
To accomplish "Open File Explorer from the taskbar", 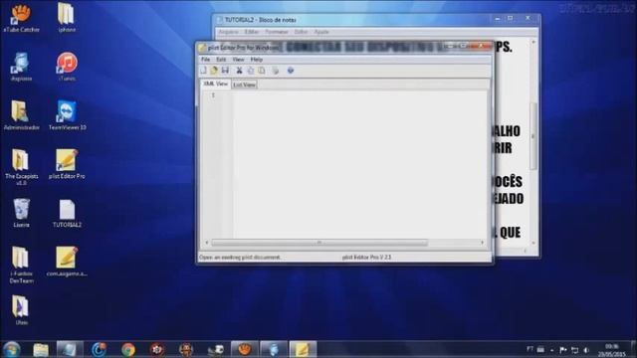I will (41, 349).
